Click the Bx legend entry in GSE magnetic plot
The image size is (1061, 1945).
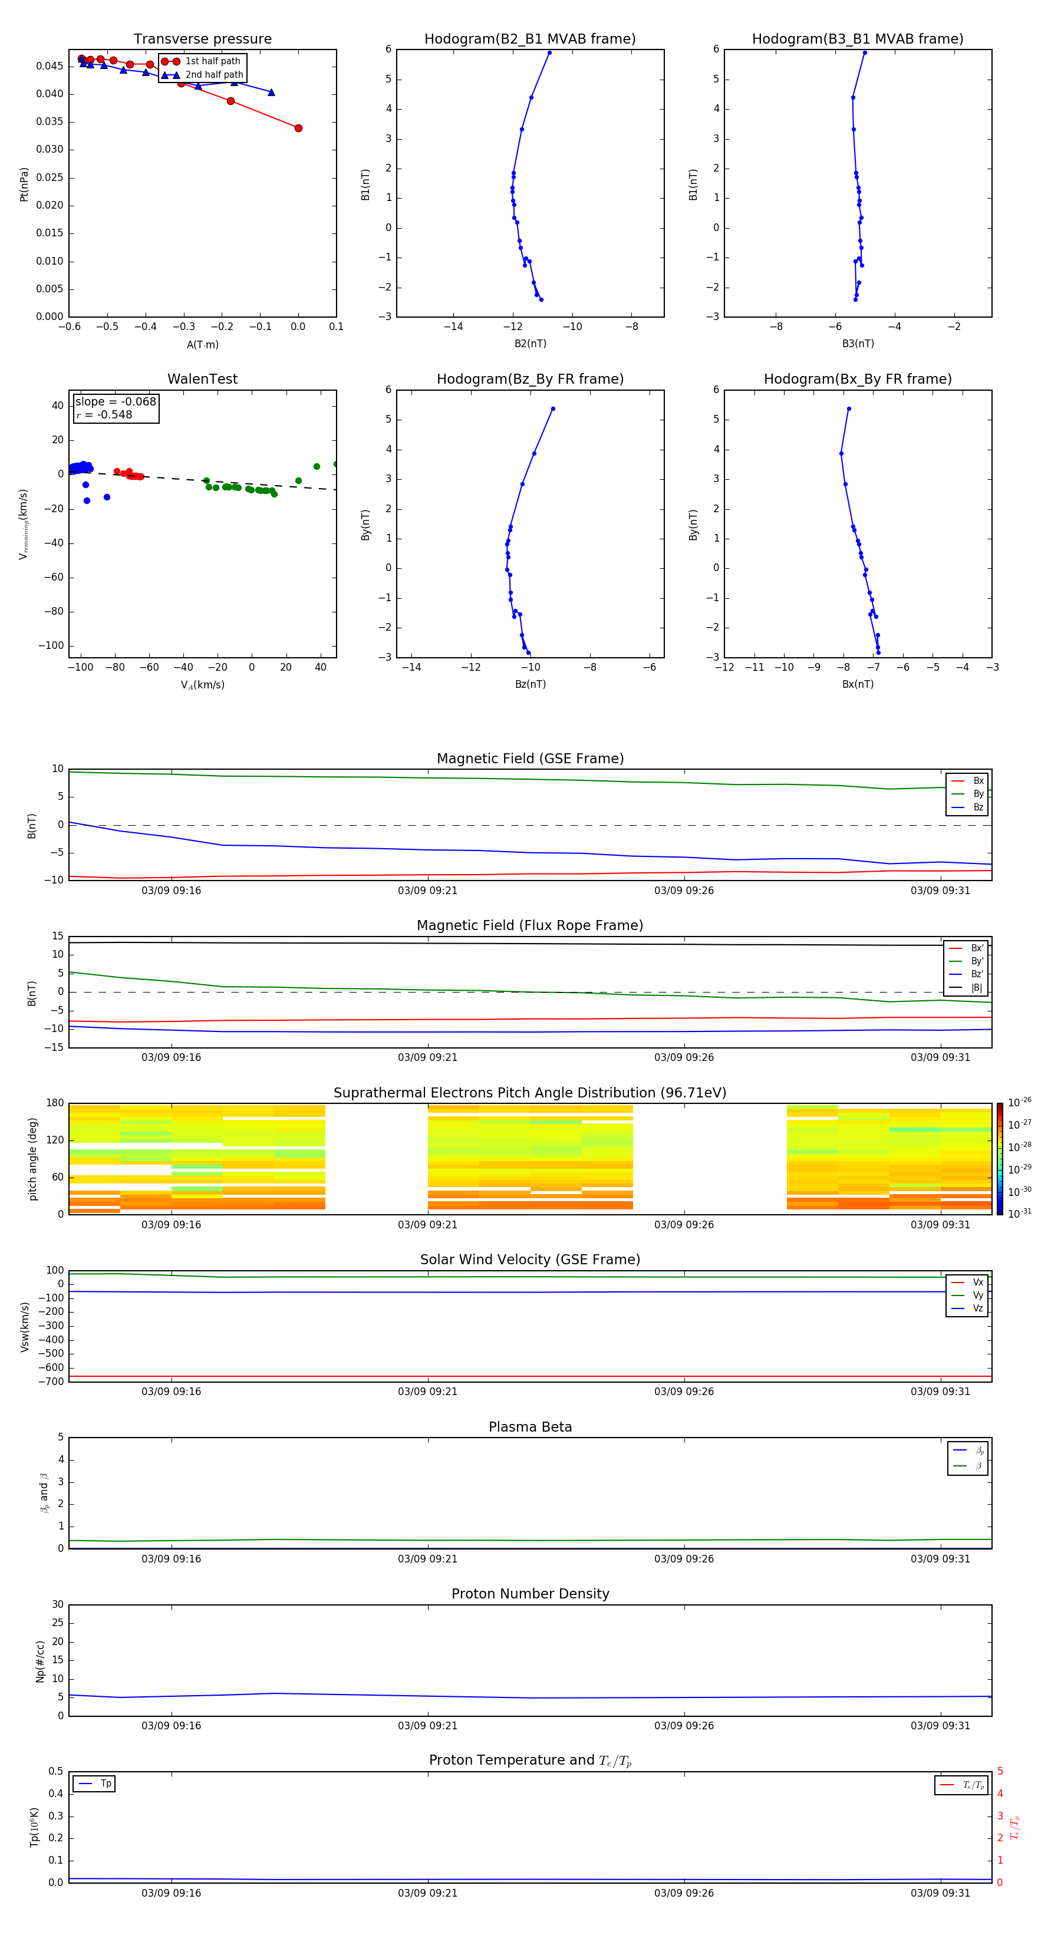coord(967,781)
